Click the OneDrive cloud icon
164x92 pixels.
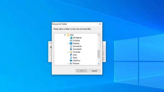71,61
